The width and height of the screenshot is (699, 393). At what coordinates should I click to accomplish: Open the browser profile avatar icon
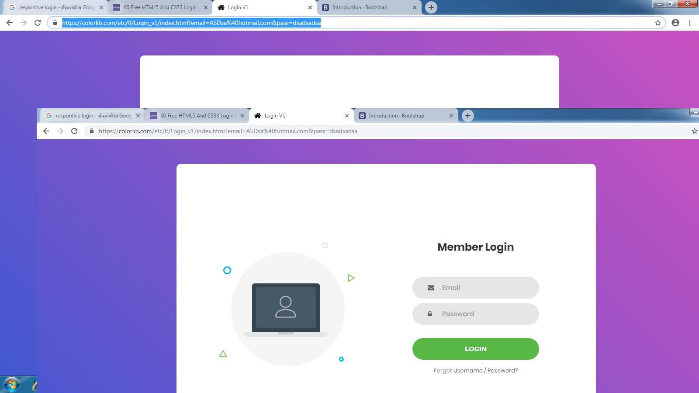point(675,23)
